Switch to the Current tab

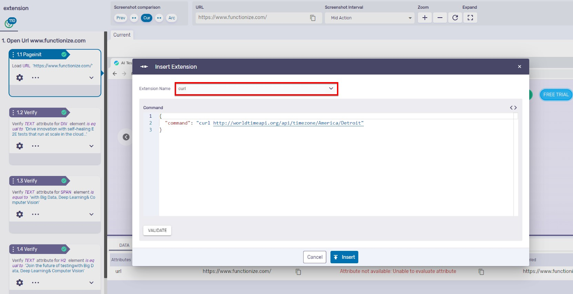point(122,35)
